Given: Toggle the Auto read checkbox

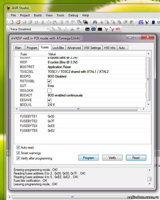Looking at the screenshot, I should click(x=18, y=147).
